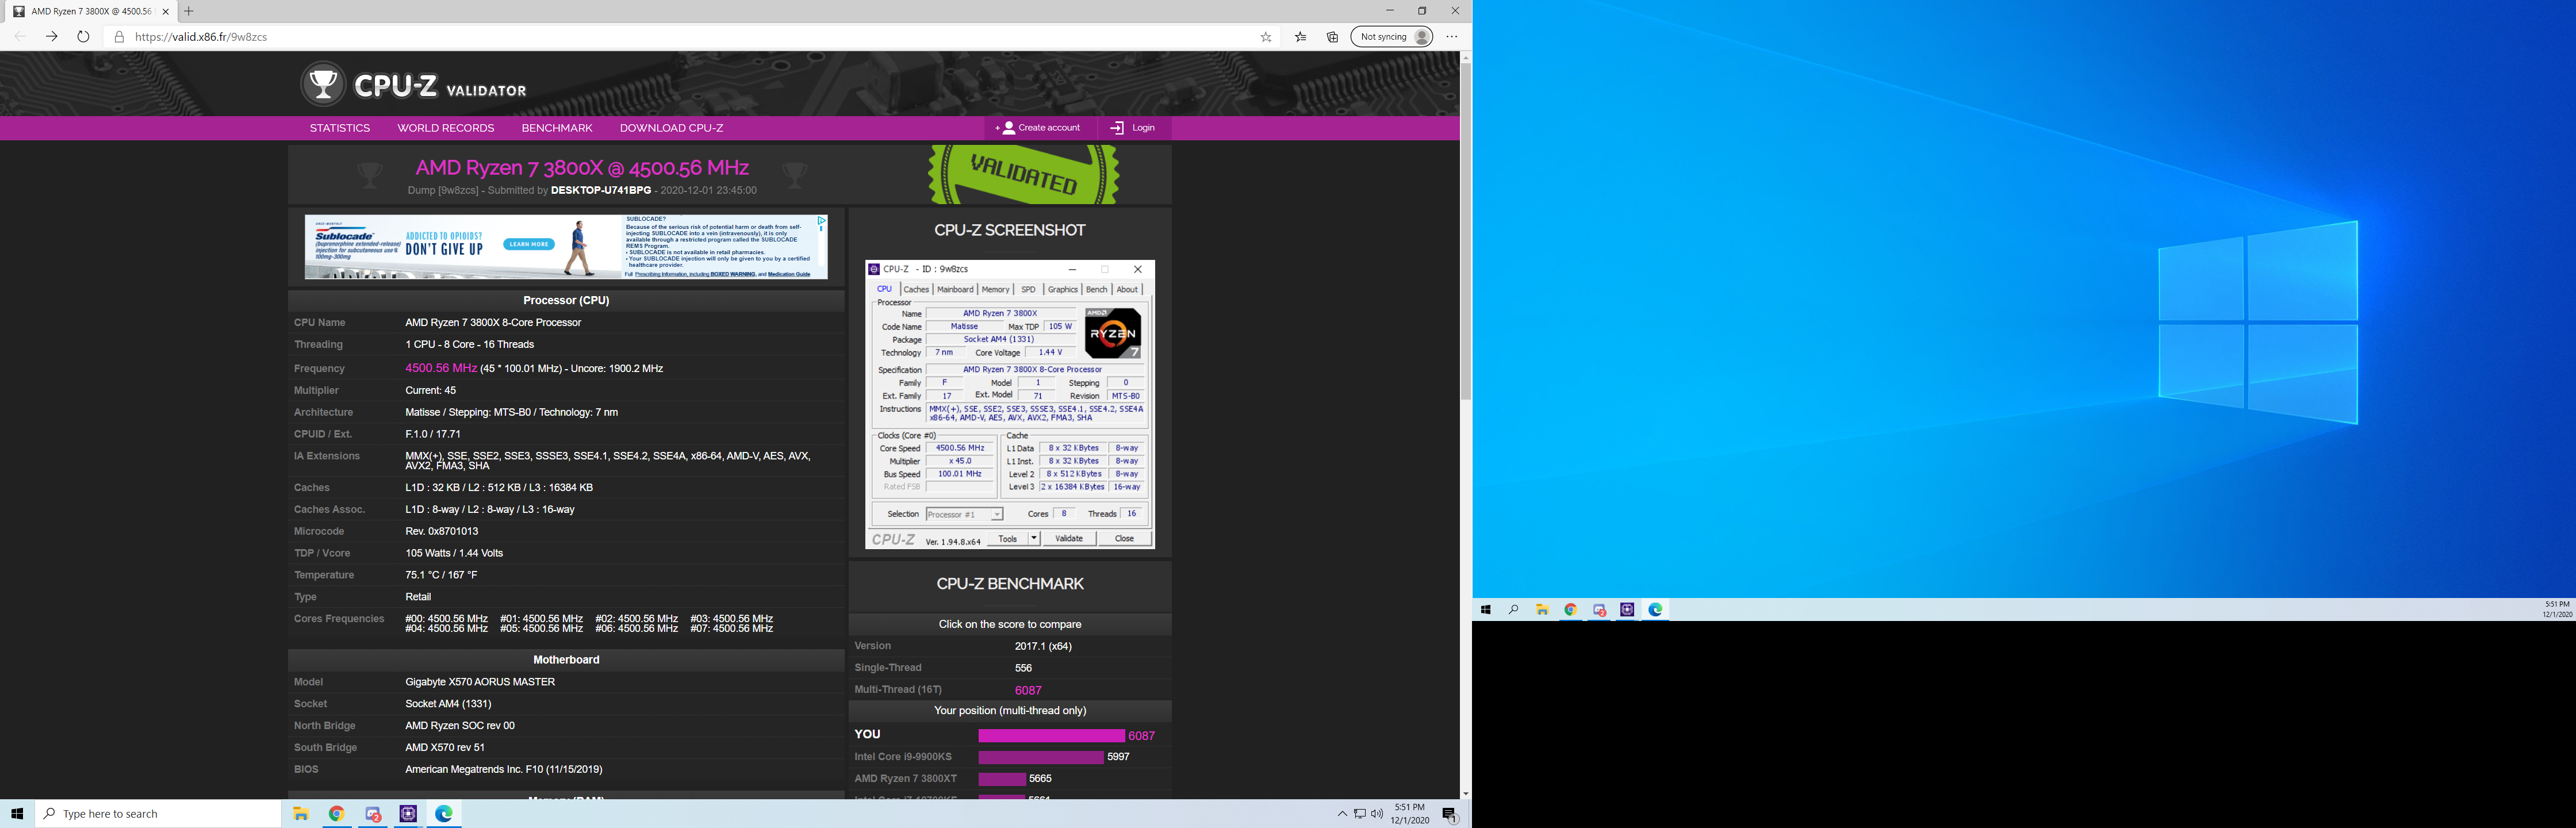Open DOWNLOAD CPU-Z page
Viewport: 2576px width, 828px height.
pyautogui.click(x=672, y=128)
